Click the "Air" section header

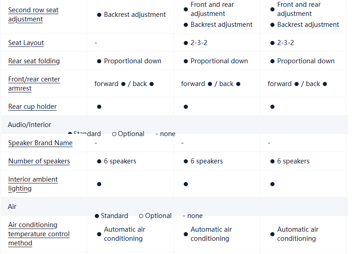12,207
